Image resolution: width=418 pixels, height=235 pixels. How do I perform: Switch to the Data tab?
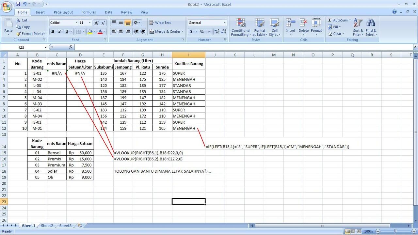click(x=109, y=12)
